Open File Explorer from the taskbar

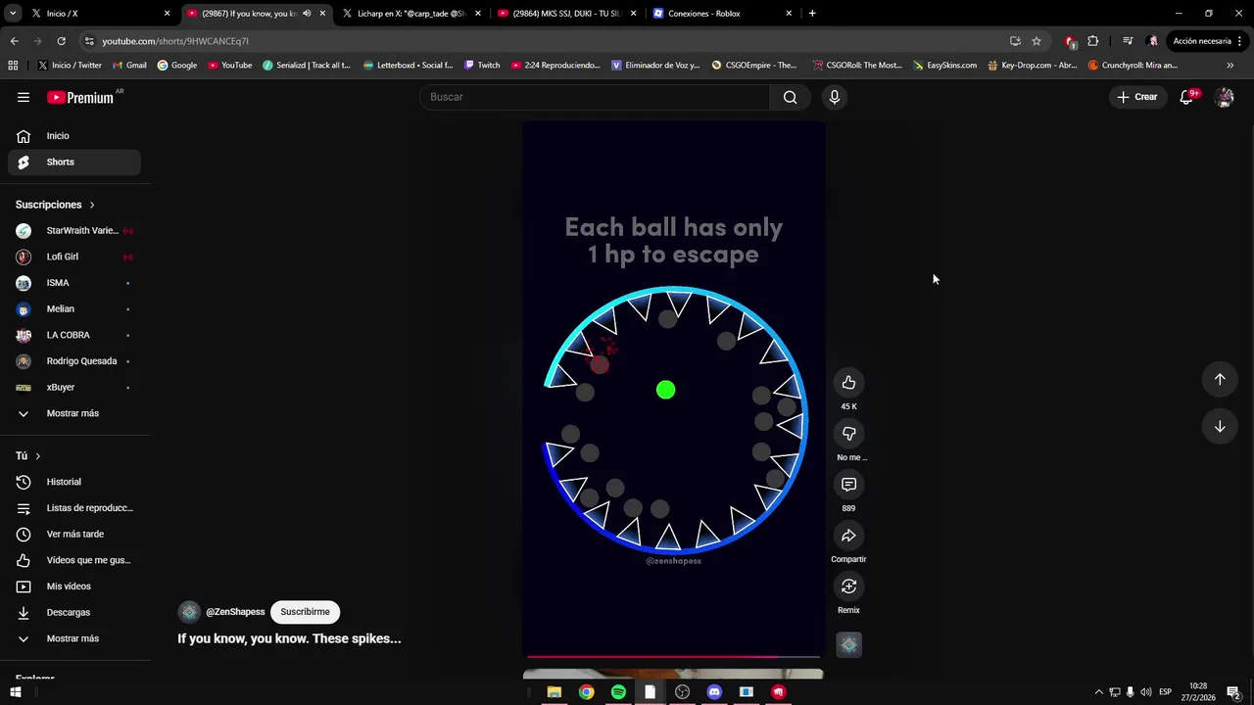coord(554,692)
